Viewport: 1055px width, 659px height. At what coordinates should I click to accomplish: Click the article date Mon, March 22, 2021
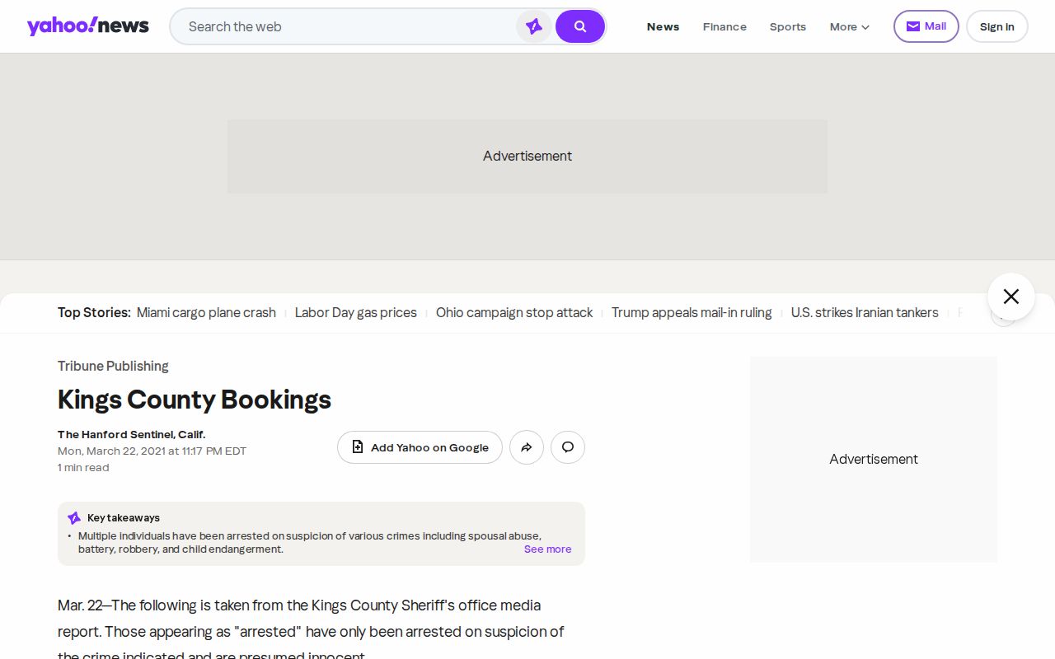pos(152,451)
